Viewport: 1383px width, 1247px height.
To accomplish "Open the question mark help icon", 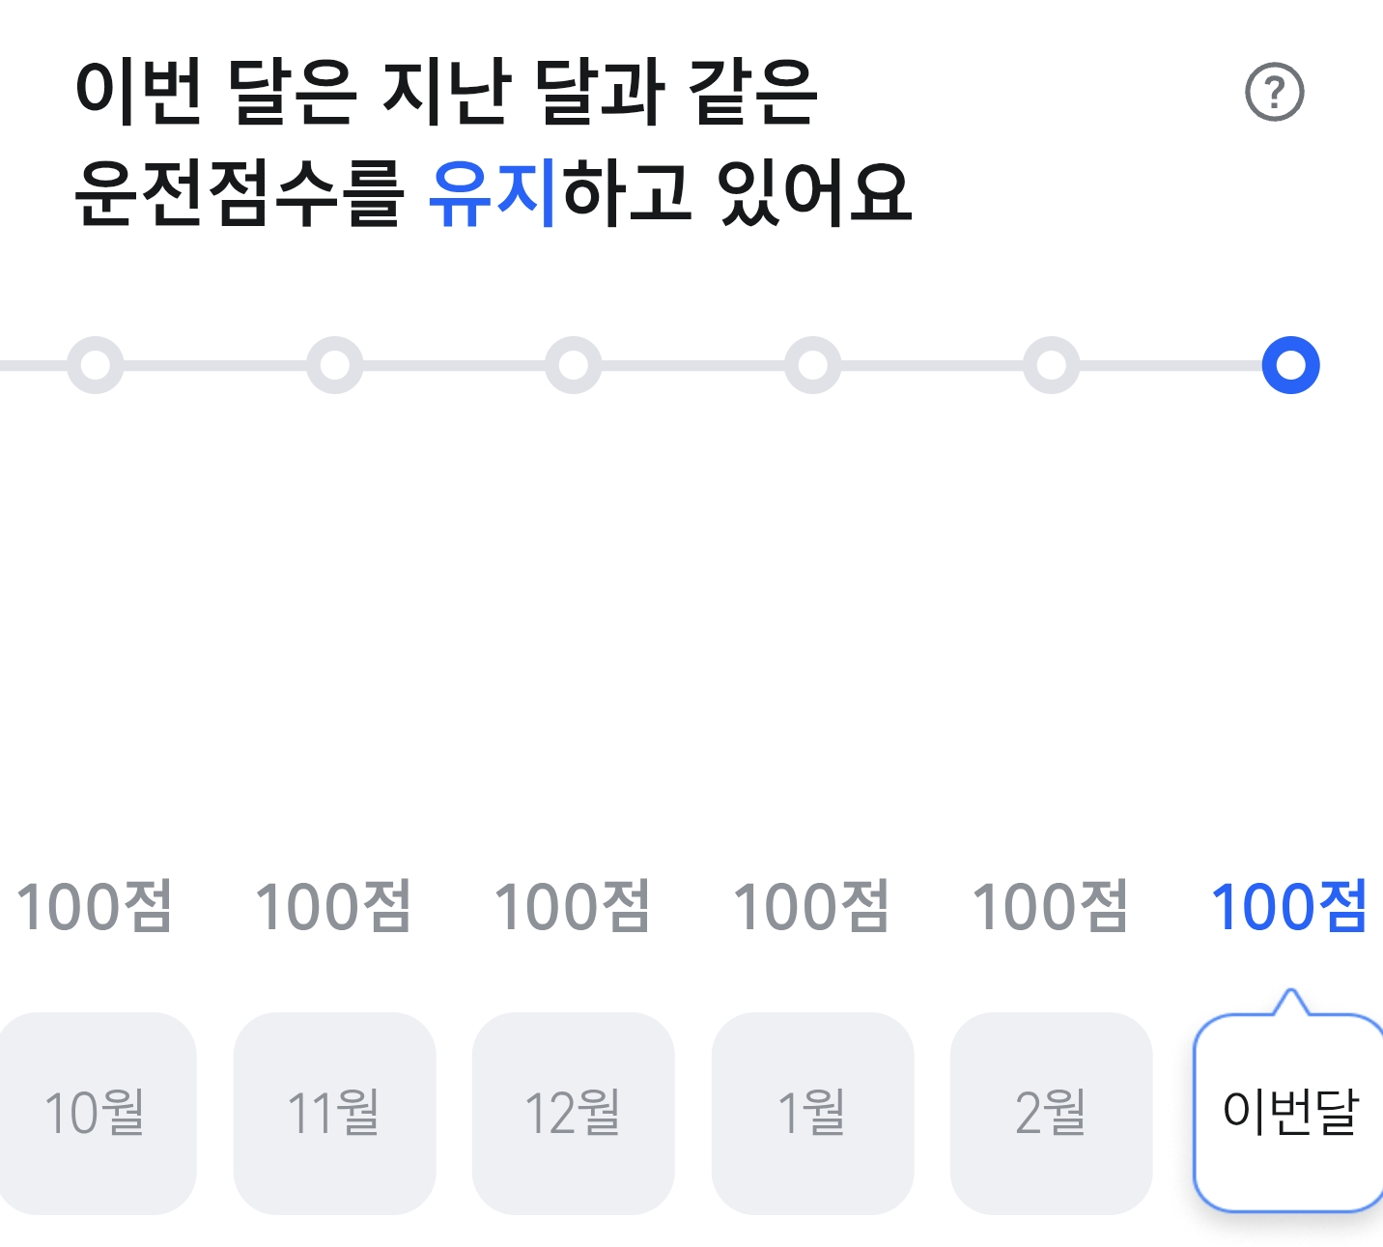I will (x=1274, y=93).
